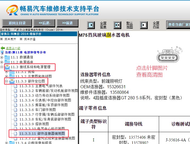This screenshot has width=190, height=144.
Task: Select 11.3 接线系统和电源管理 in the tree
Action: point(31,67)
